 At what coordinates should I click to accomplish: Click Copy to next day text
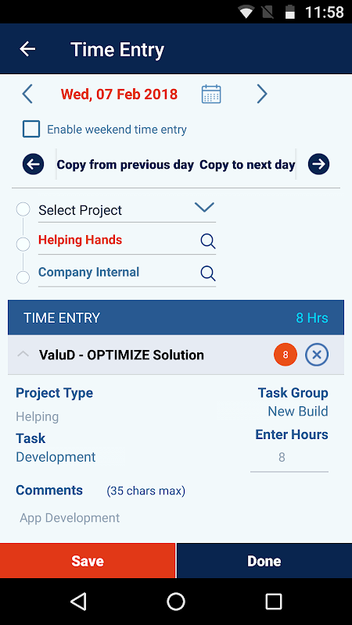pyautogui.click(x=247, y=165)
